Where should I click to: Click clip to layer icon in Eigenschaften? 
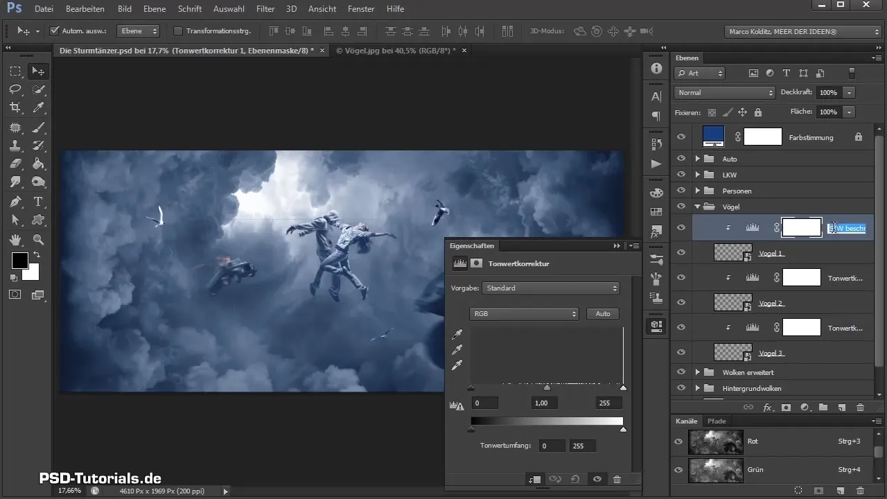tap(534, 479)
